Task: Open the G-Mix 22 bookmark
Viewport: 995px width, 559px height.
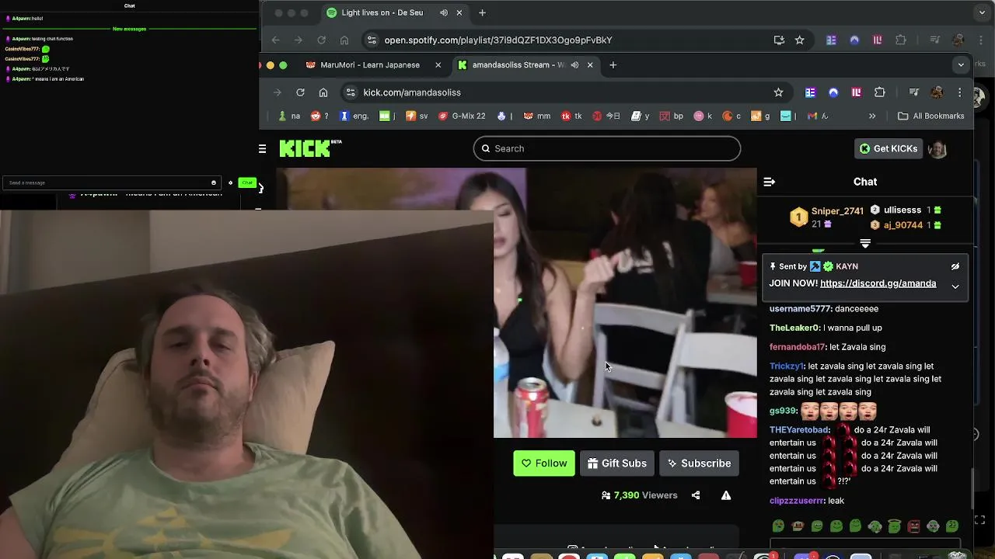Action: [x=463, y=116]
